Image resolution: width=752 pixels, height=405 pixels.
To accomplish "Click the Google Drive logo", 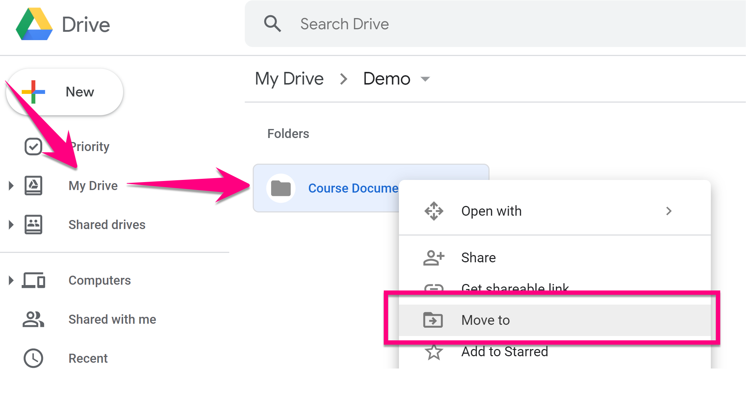I will point(35,25).
